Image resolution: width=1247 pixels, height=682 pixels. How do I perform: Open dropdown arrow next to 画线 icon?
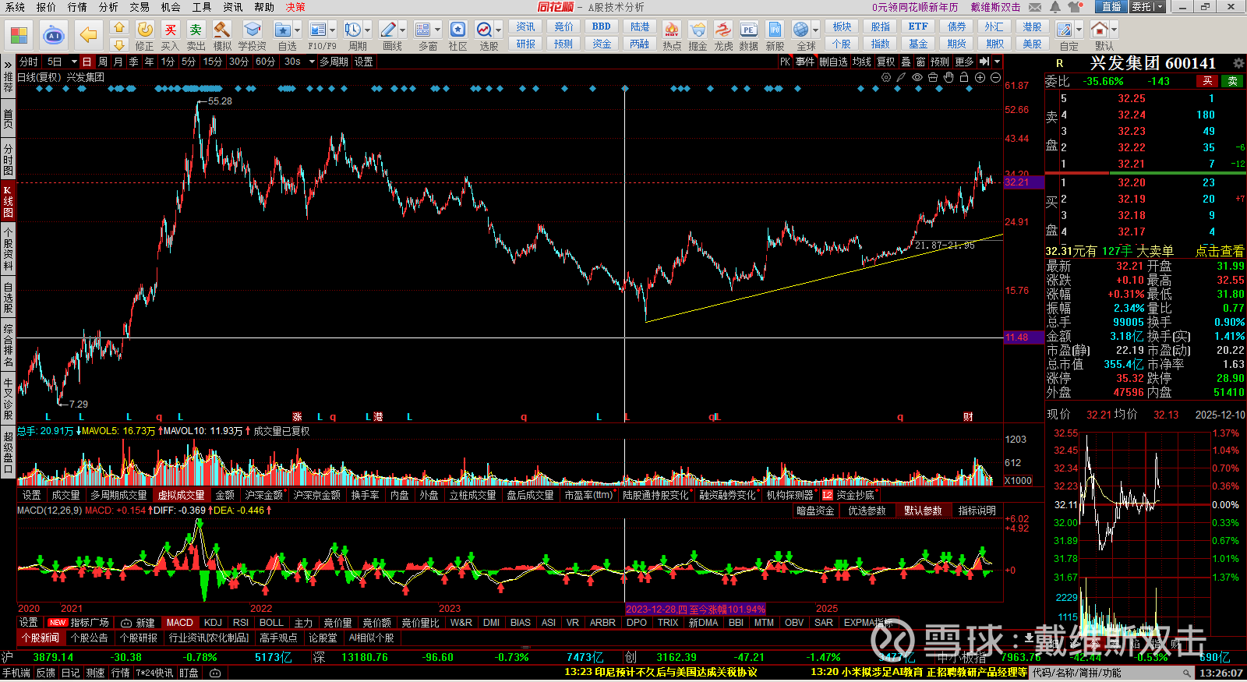tap(402, 30)
